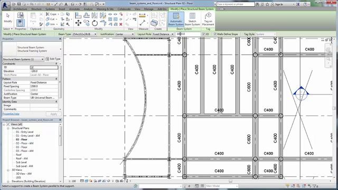Collapse the Identity Data section
The image size is (338, 190).
pyautogui.click(x=57, y=102)
